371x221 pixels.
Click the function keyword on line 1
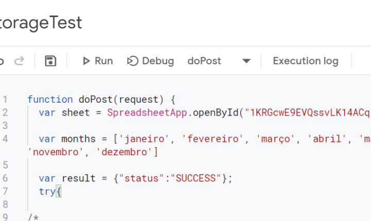[50, 99]
